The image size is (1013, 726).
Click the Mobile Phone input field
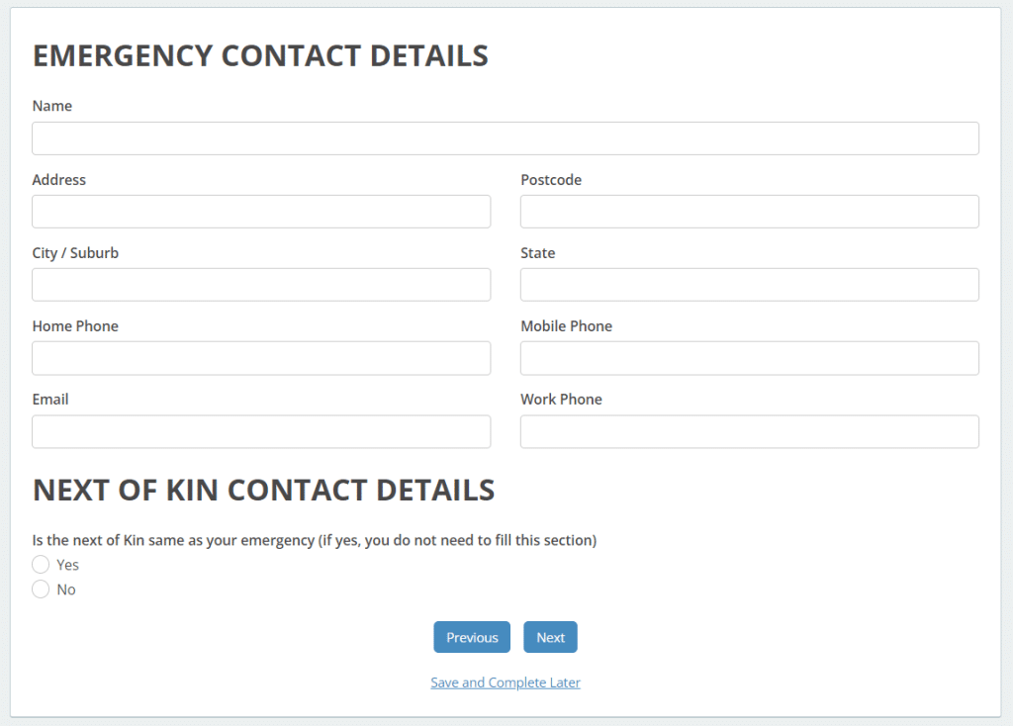point(749,357)
